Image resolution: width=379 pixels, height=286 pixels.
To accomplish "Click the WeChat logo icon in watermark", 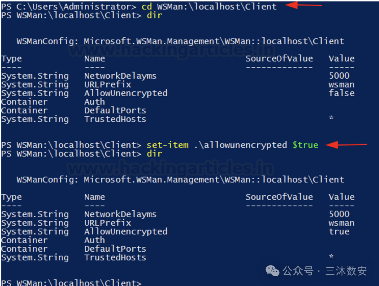I will pyautogui.click(x=272, y=271).
